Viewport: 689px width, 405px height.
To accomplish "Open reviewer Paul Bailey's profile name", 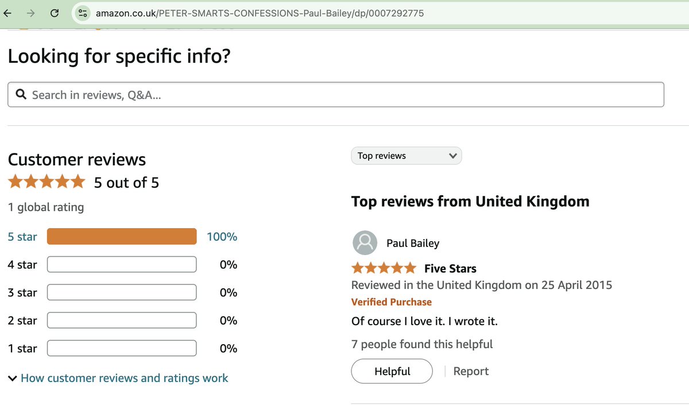I will pos(413,243).
